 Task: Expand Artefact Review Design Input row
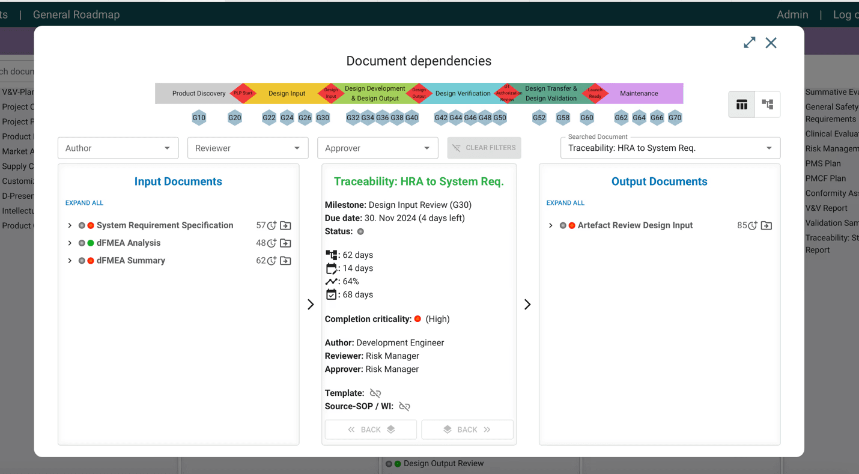551,225
